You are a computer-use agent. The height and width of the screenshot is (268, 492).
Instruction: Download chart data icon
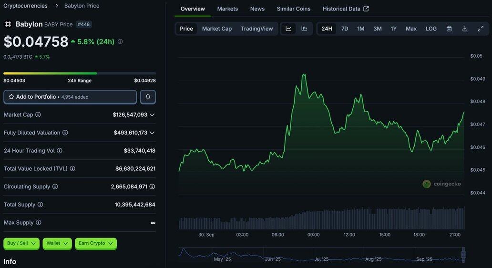tap(465, 29)
